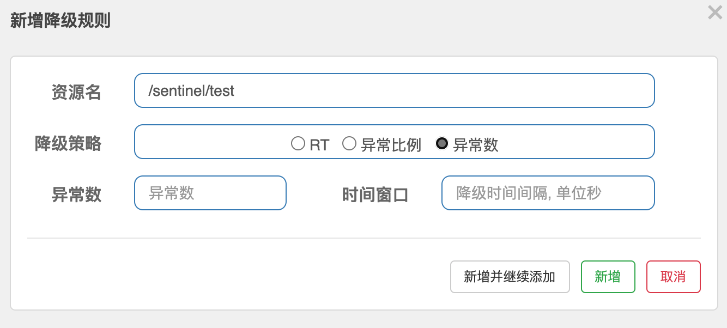Click the bold 异常数 label at the left
The image size is (727, 328).
(x=76, y=195)
